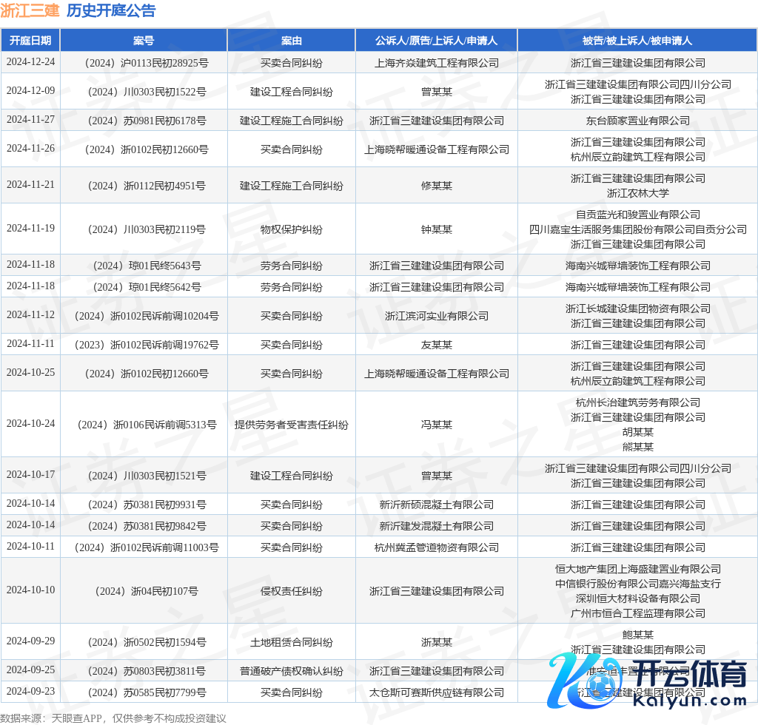Screen dimensions: 758x725
Task: Open the 物权保护纠纷 case cause cell
Action: tap(291, 229)
